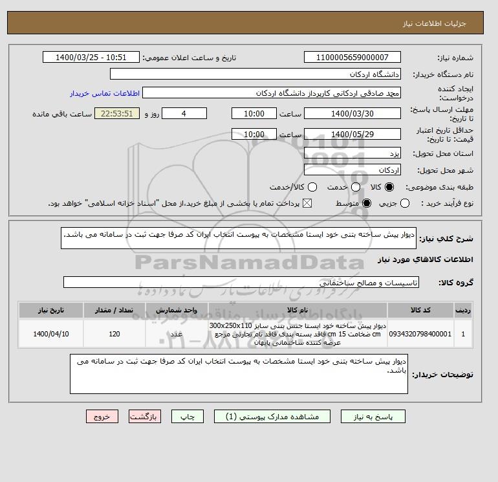
Task: Open the اطلاعات تماس خریدار link
Action: tap(105, 93)
